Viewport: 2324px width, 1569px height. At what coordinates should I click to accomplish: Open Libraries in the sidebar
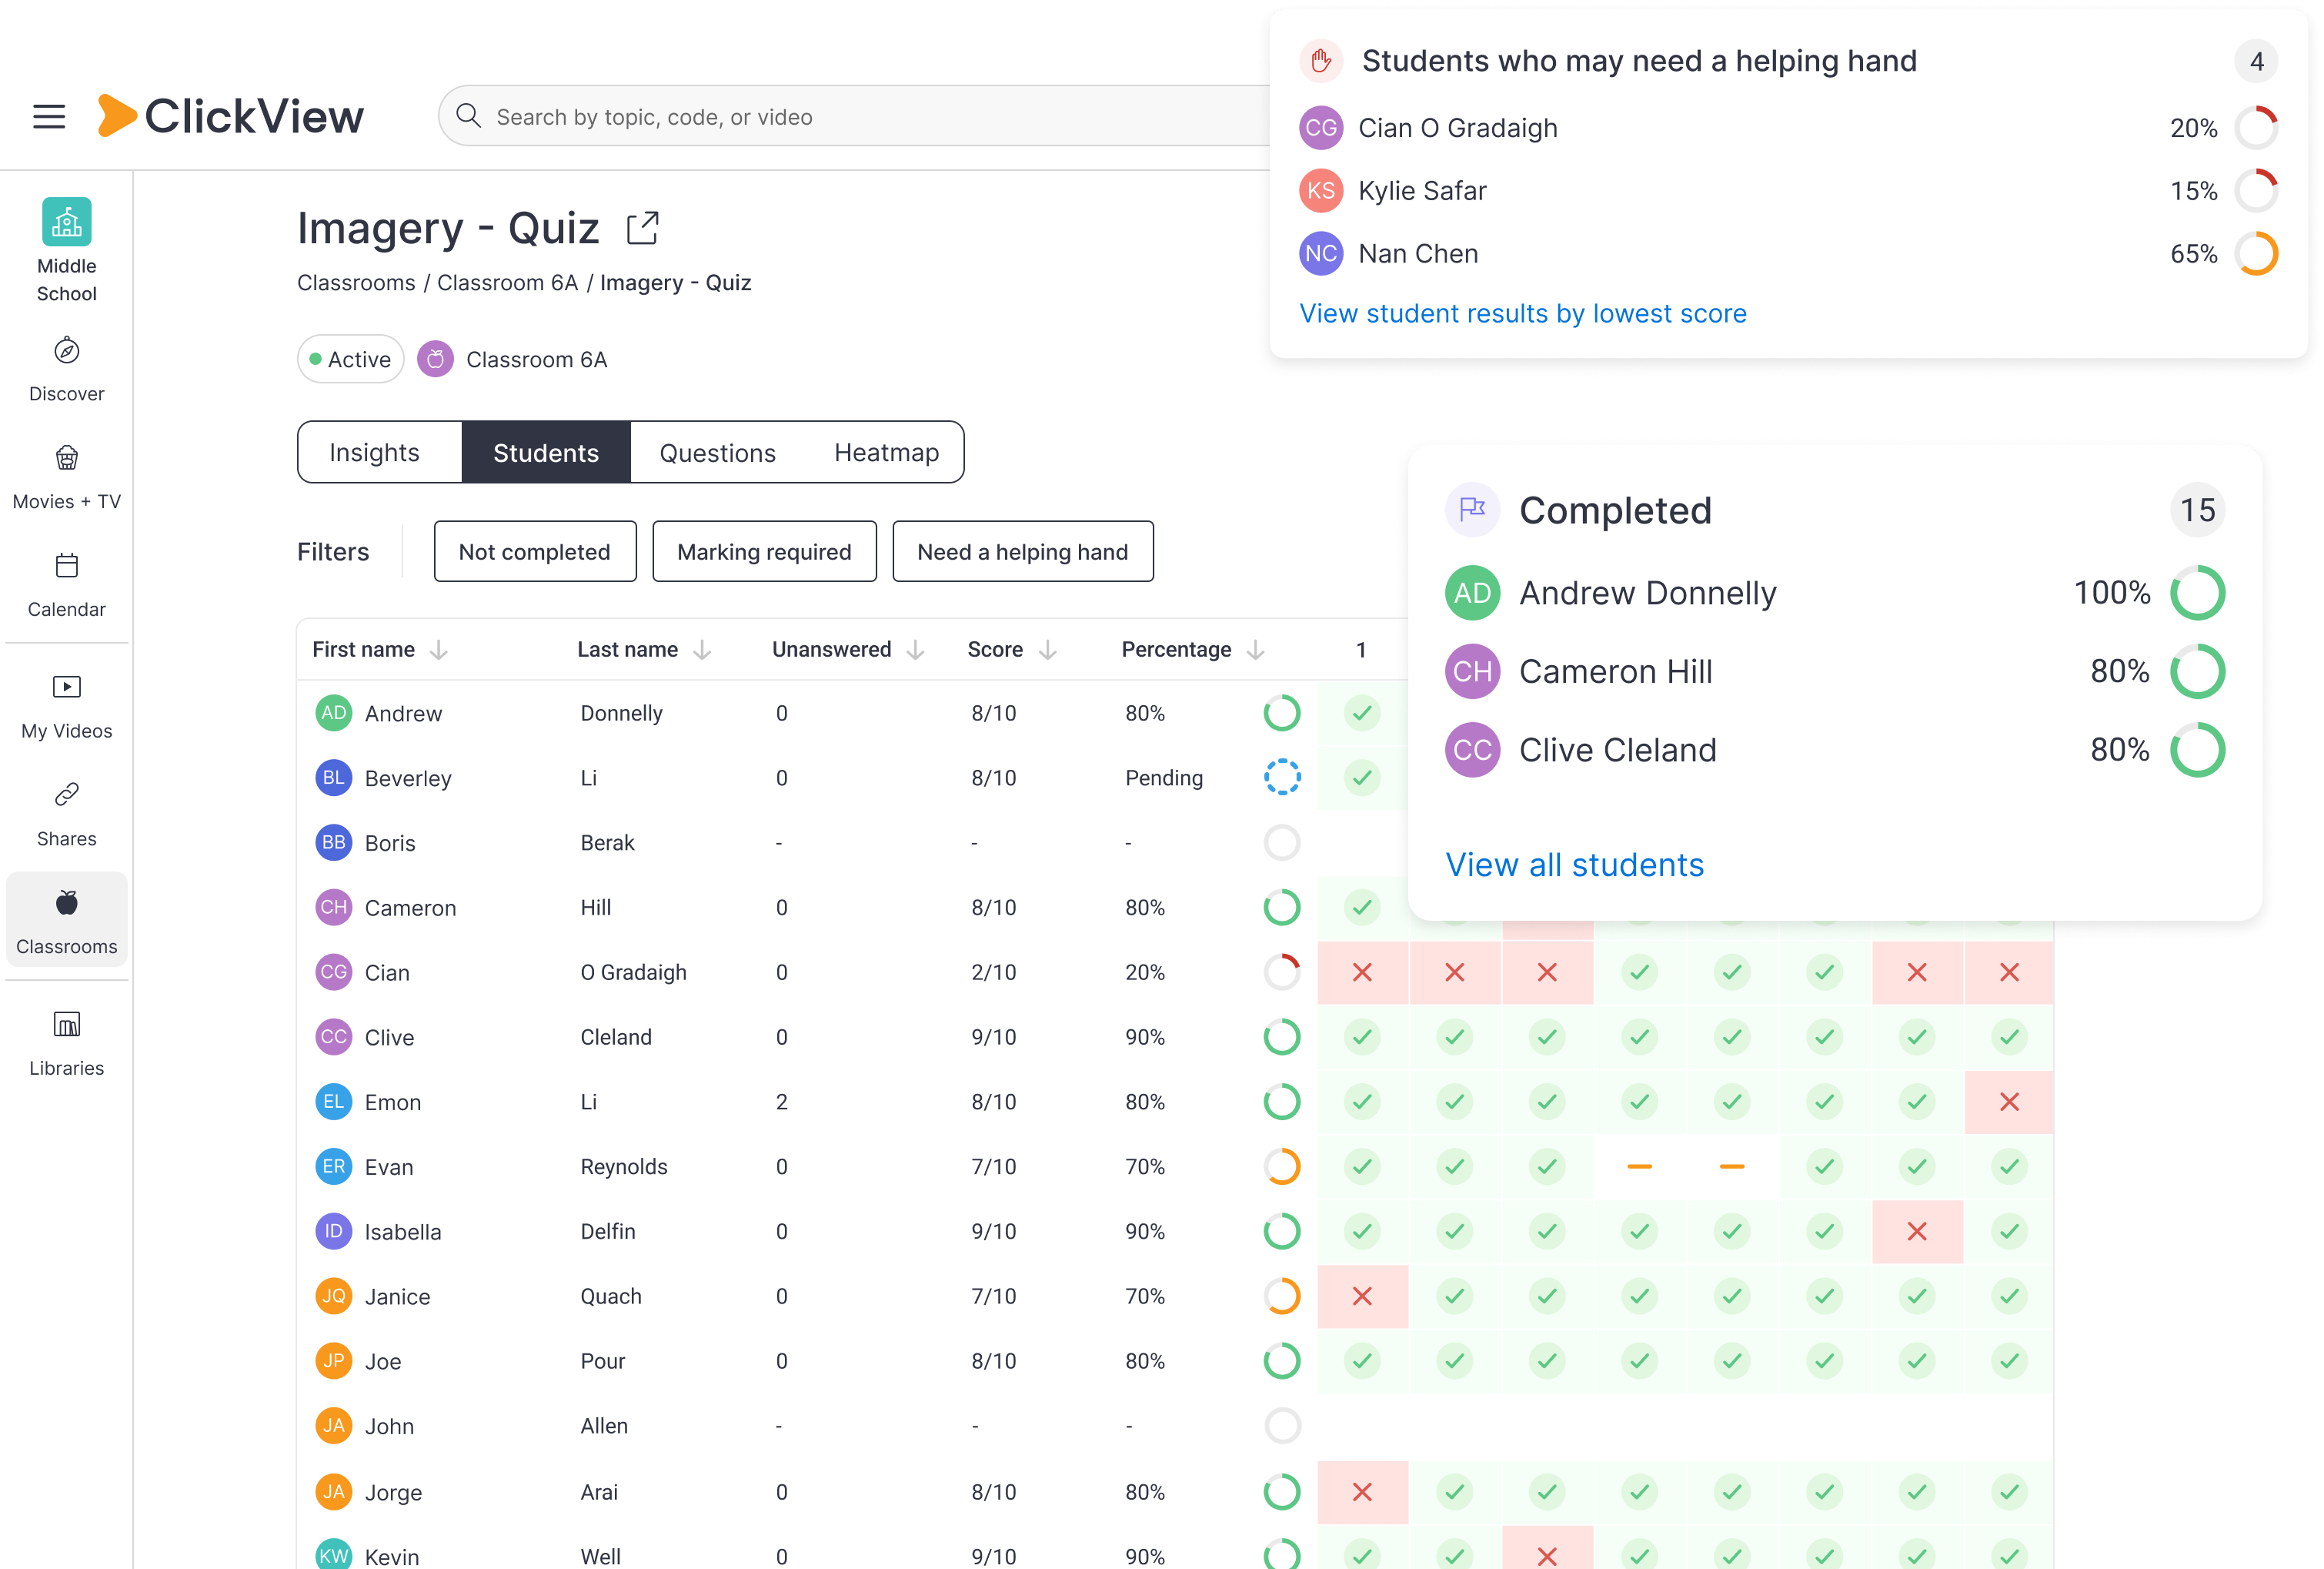66,1045
